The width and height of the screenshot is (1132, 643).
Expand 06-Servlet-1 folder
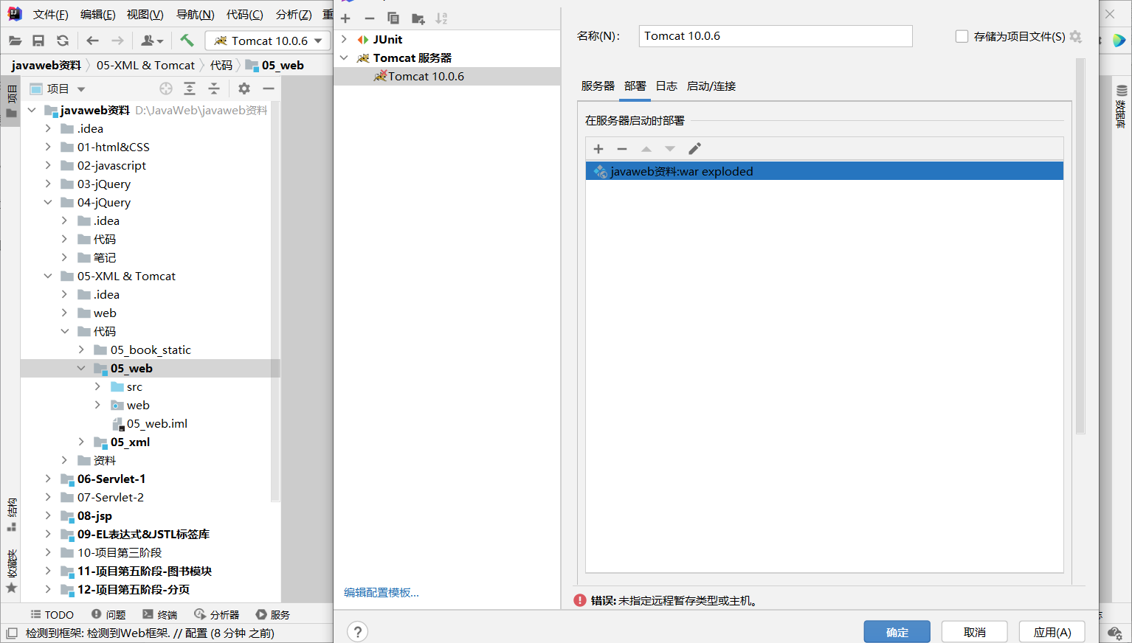pyautogui.click(x=48, y=479)
